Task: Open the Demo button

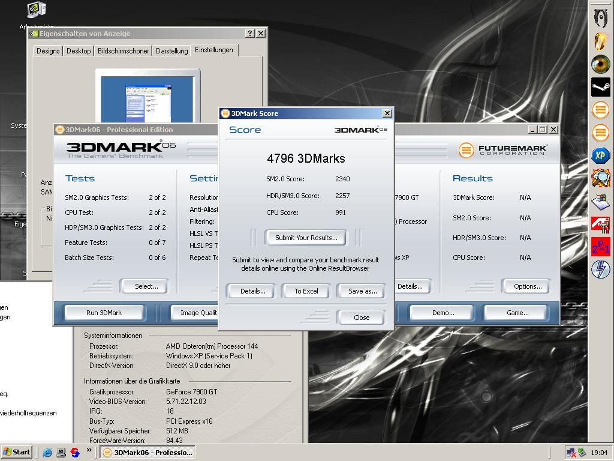Action: point(443,313)
